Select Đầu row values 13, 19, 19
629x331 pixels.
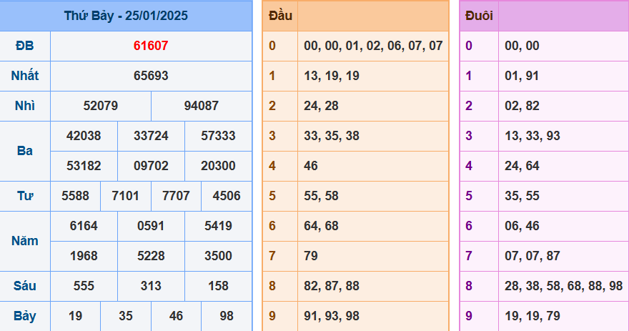coord(332,76)
